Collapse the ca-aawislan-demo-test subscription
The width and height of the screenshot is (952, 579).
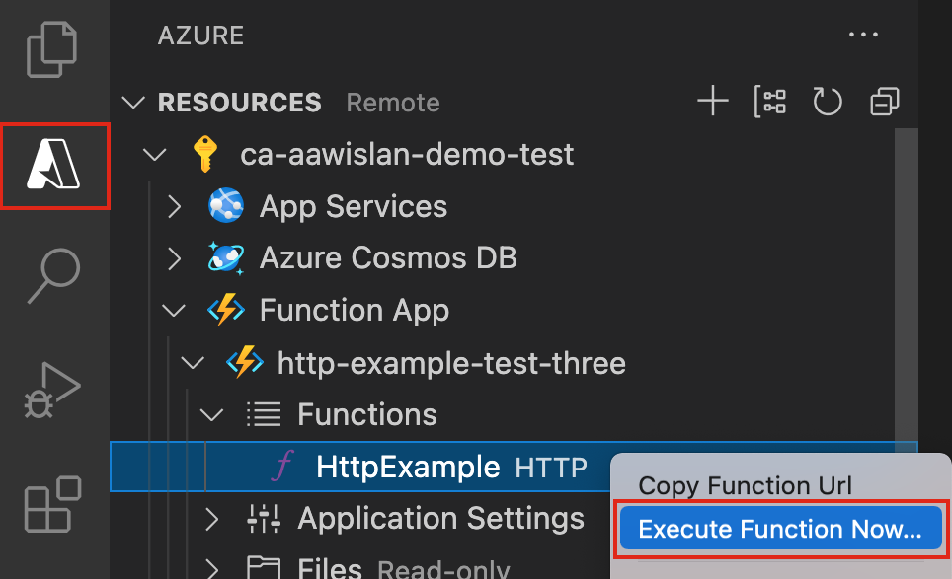[x=154, y=155]
